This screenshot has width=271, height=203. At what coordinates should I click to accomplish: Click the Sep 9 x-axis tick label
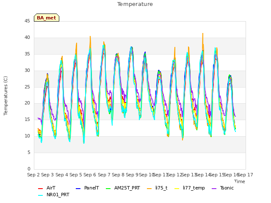(132, 175)
